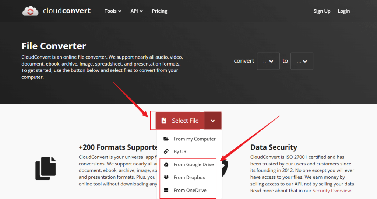This screenshot has width=377, height=199.
Task: Open the API dropdown menu
Action: pyautogui.click(x=137, y=11)
